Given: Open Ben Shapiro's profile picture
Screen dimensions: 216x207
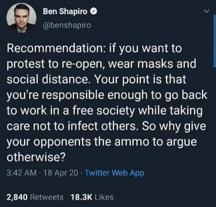Looking at the screenshot, I should (x=21, y=18).
